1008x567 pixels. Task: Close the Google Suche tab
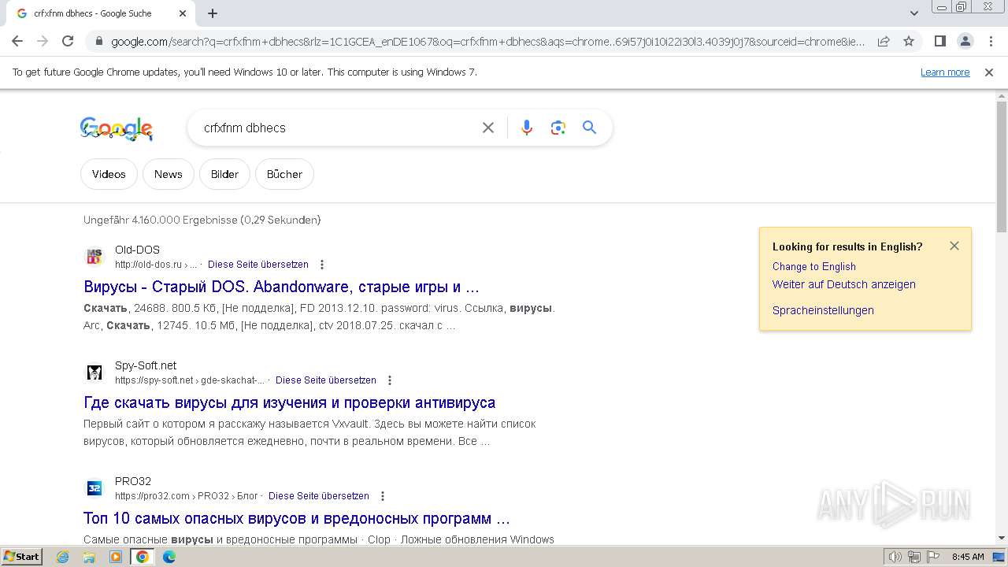point(183,13)
